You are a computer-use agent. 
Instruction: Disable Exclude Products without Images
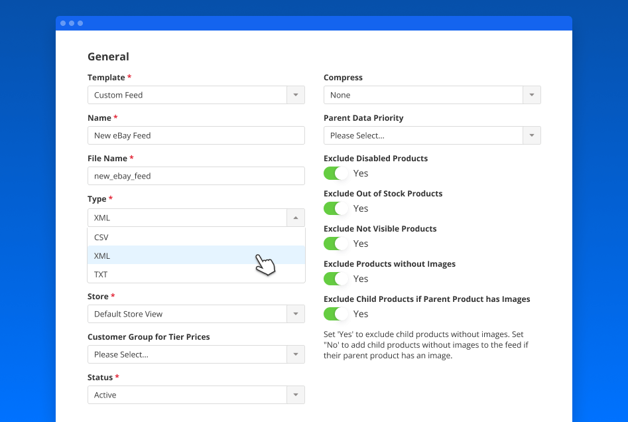336,278
